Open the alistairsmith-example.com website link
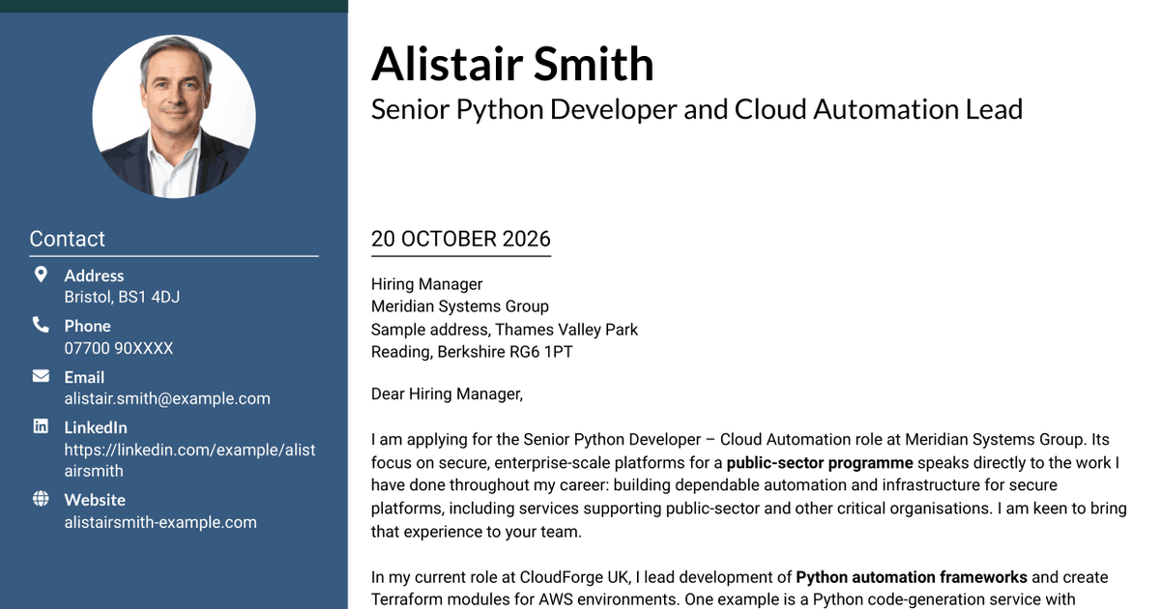The width and height of the screenshot is (1160, 609). tap(160, 522)
